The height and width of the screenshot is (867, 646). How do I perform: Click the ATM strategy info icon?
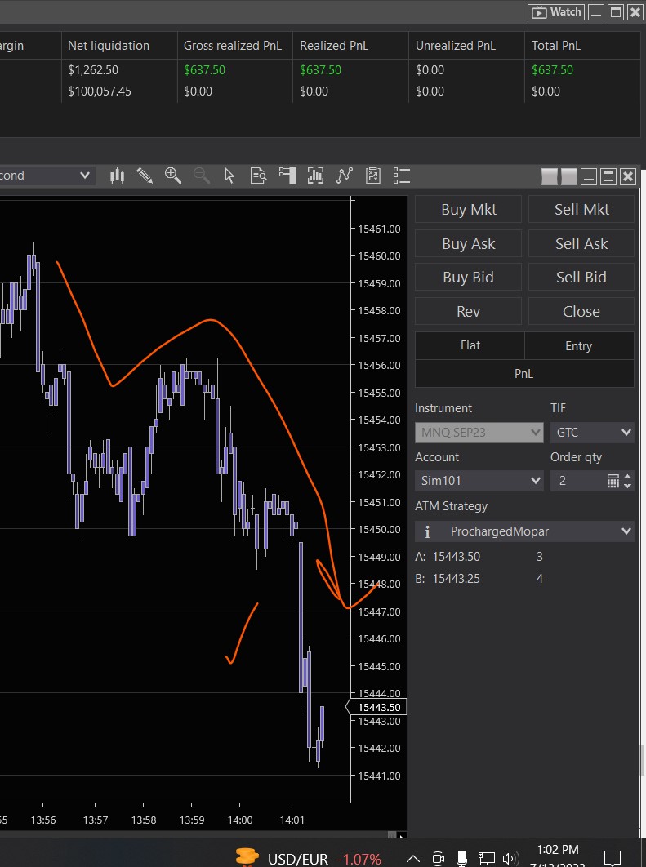point(427,531)
